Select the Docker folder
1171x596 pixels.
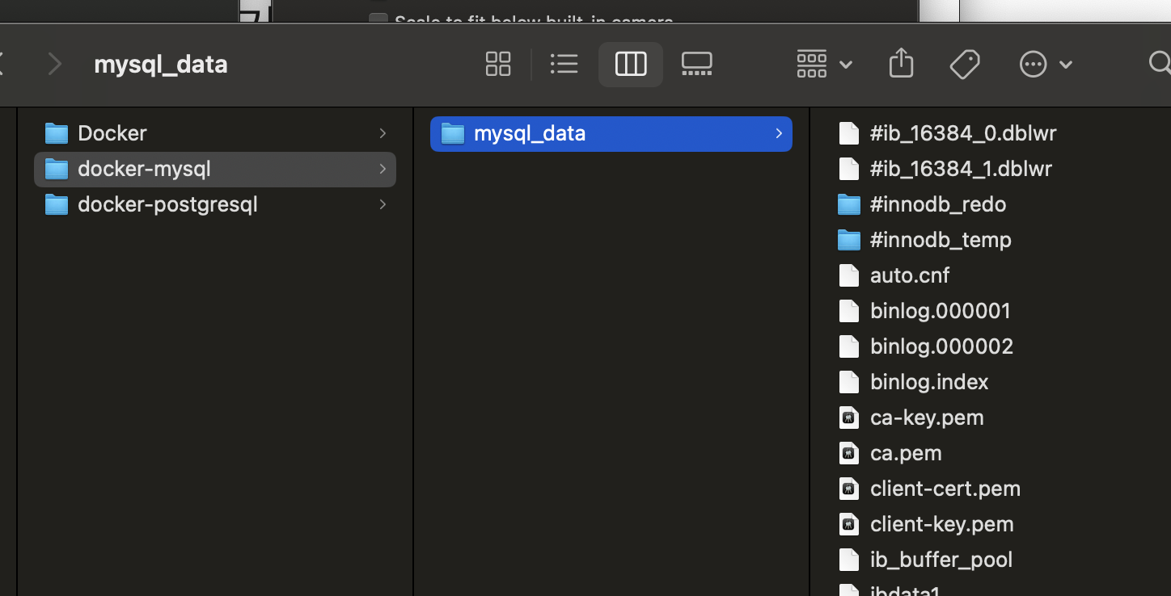tap(215, 133)
